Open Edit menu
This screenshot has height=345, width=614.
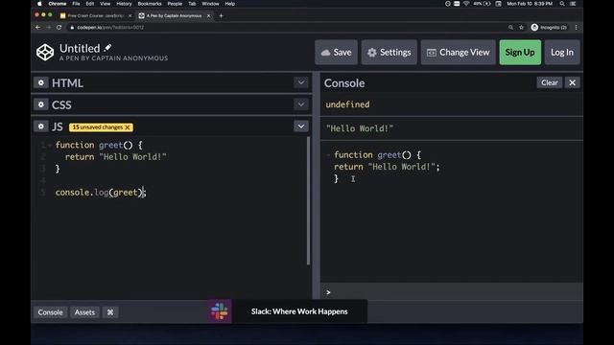pyautogui.click(x=90, y=4)
